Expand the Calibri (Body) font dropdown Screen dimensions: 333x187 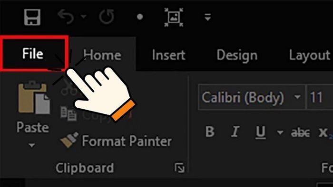297,97
